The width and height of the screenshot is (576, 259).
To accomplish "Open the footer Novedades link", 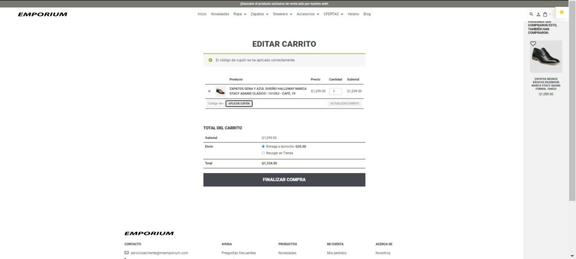I will click(x=287, y=253).
